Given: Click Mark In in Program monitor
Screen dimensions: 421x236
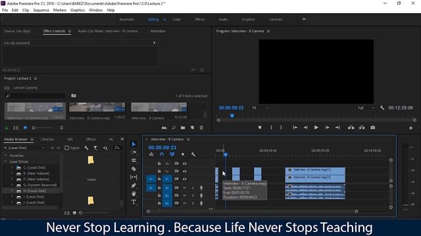Looking at the screenshot, I should tap(271, 128).
